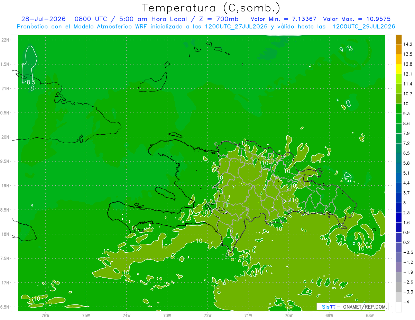
Task: Click color bar value "8.6"
Action: pos(406,124)
